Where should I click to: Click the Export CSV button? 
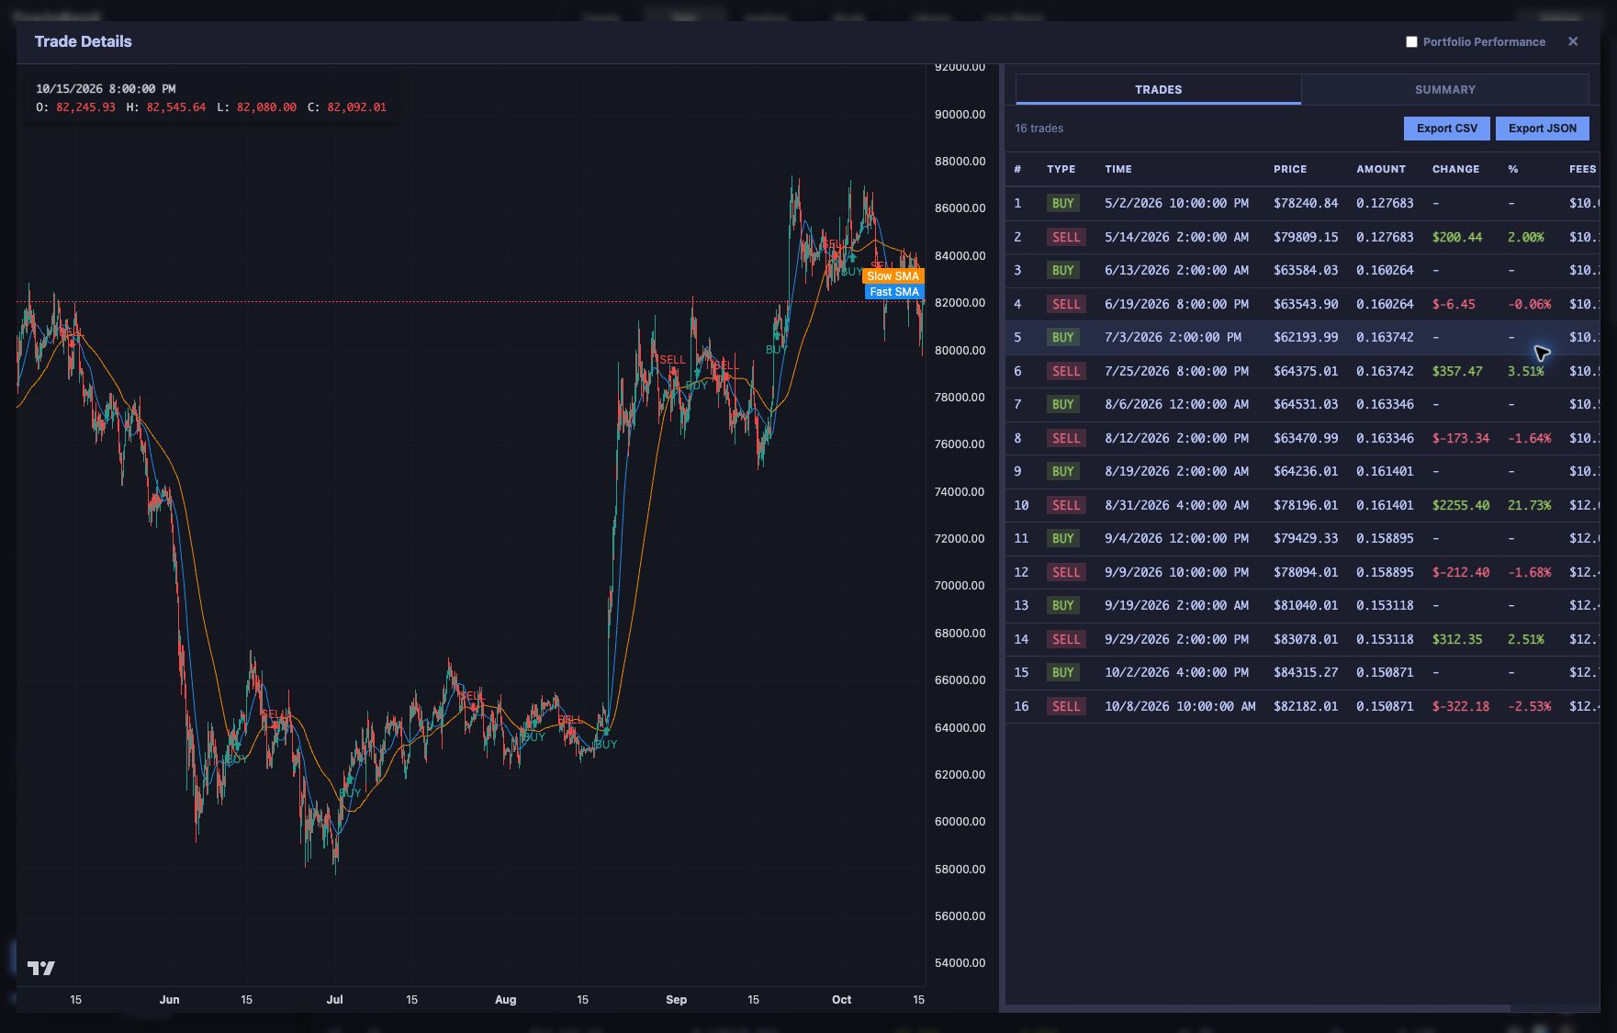1446,129
